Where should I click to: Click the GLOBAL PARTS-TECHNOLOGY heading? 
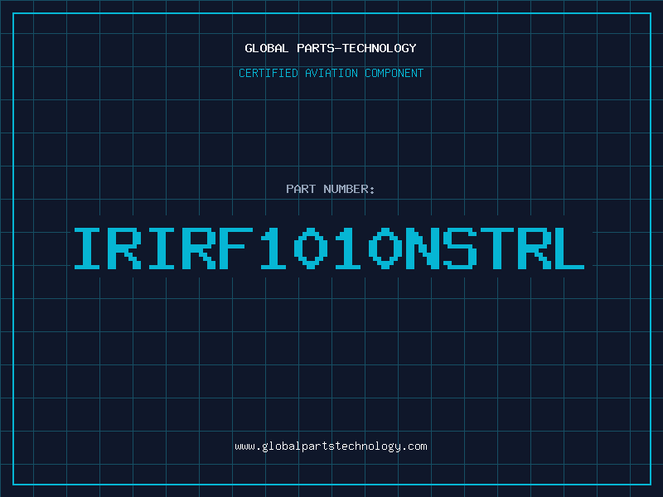[331, 48]
